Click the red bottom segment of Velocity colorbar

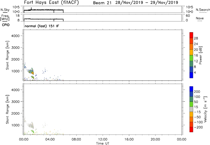[x=191, y=130]
